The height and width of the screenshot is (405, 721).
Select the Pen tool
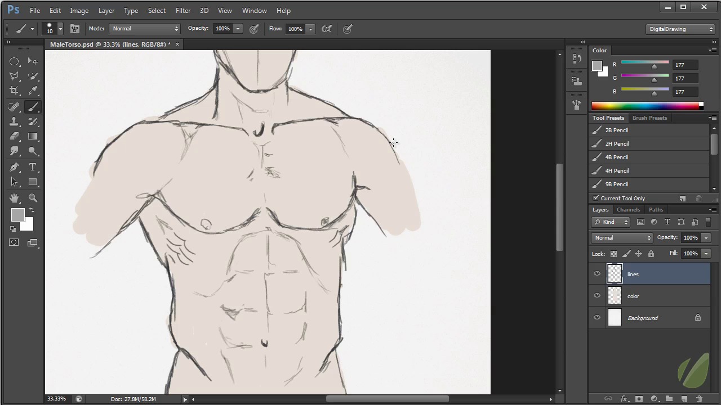tap(14, 167)
